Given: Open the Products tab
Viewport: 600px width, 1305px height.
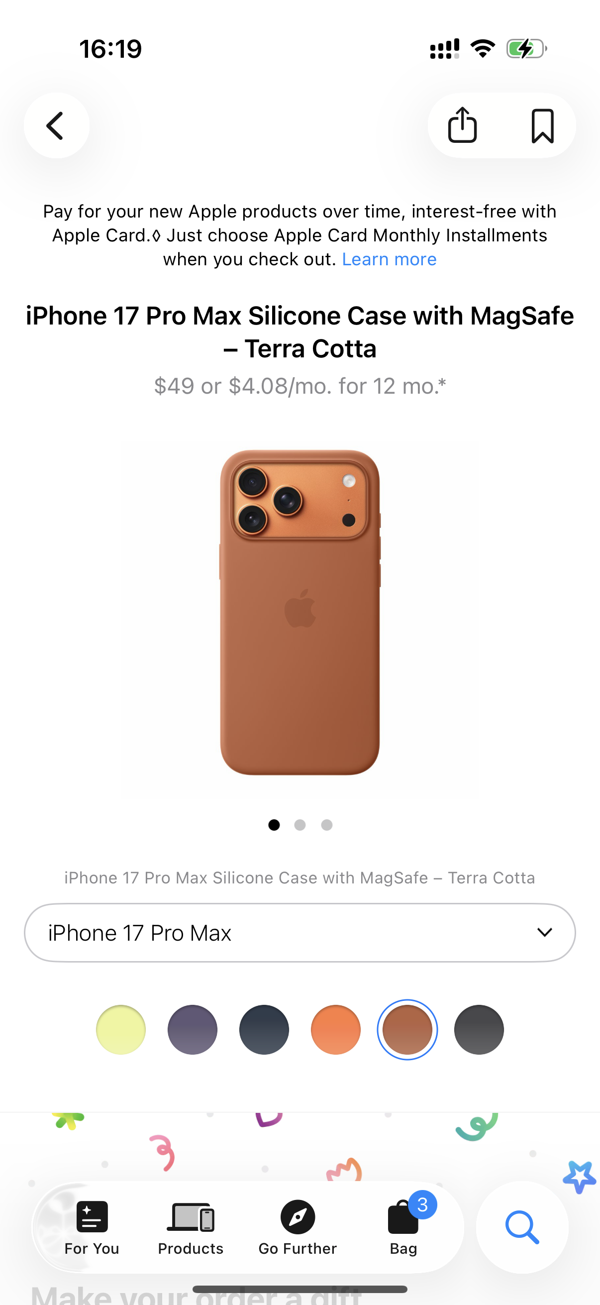Looking at the screenshot, I should point(191,1227).
